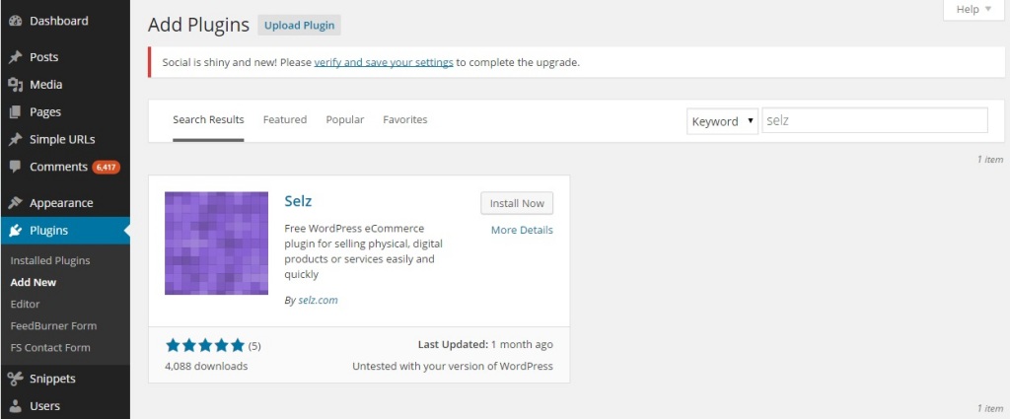This screenshot has height=419, width=1010.
Task: Click the Posts pushpin icon
Action: (16, 57)
